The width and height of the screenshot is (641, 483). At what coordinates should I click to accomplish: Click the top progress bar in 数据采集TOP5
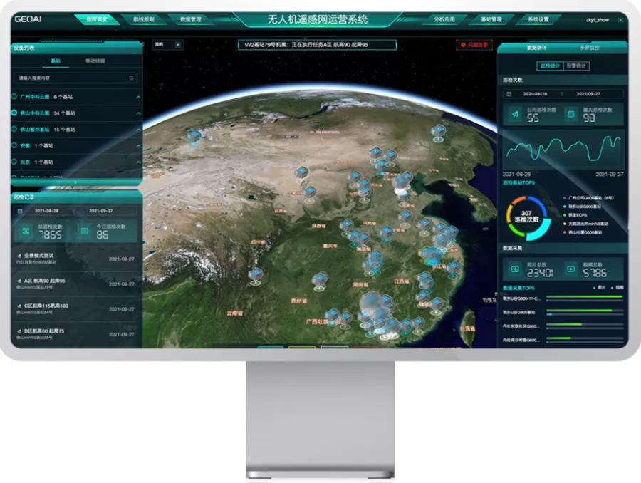585,297
